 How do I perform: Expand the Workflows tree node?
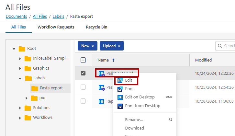coord(20,118)
